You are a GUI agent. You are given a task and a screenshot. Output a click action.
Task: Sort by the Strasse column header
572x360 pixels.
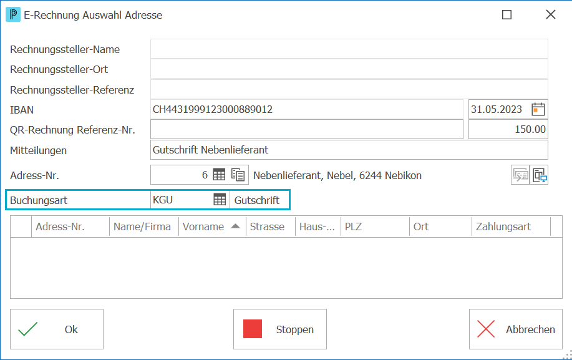point(271,226)
